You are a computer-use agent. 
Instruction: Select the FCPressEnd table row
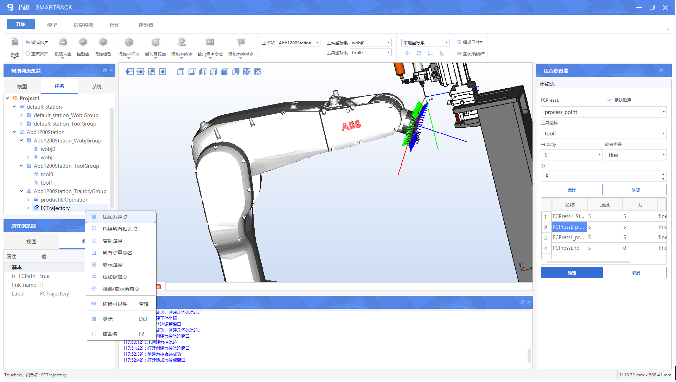604,248
